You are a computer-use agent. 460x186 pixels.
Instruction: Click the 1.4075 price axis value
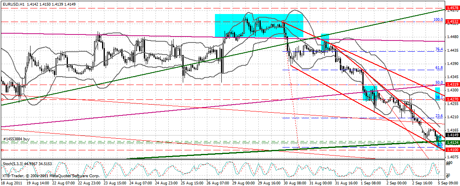452,157
